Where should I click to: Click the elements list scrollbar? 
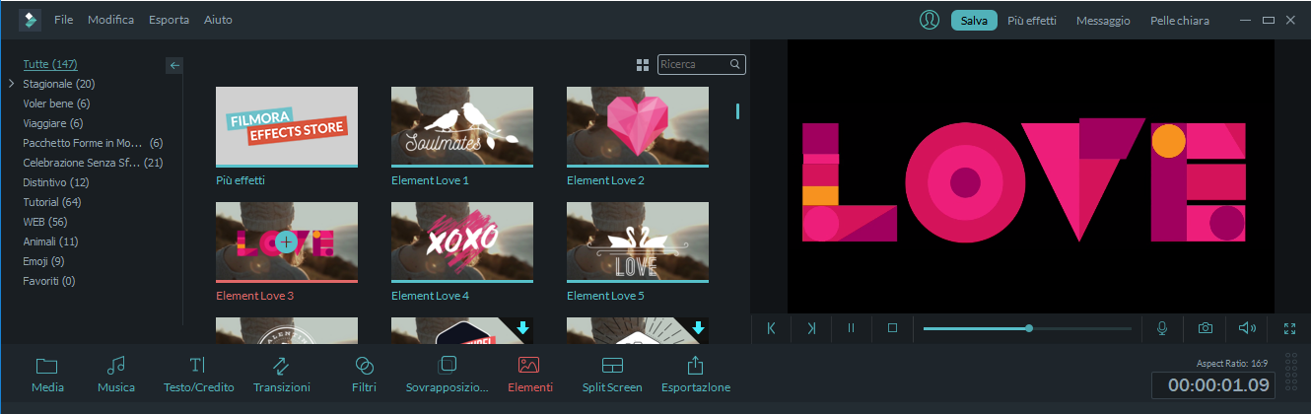(737, 111)
